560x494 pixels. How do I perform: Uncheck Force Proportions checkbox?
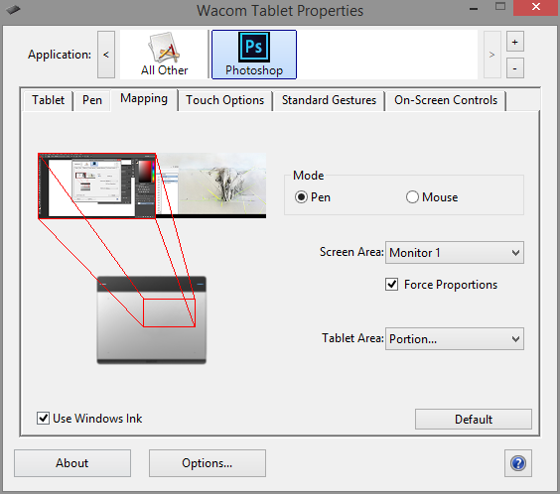(392, 285)
